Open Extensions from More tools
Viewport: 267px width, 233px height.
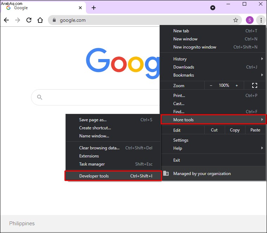tap(113, 156)
